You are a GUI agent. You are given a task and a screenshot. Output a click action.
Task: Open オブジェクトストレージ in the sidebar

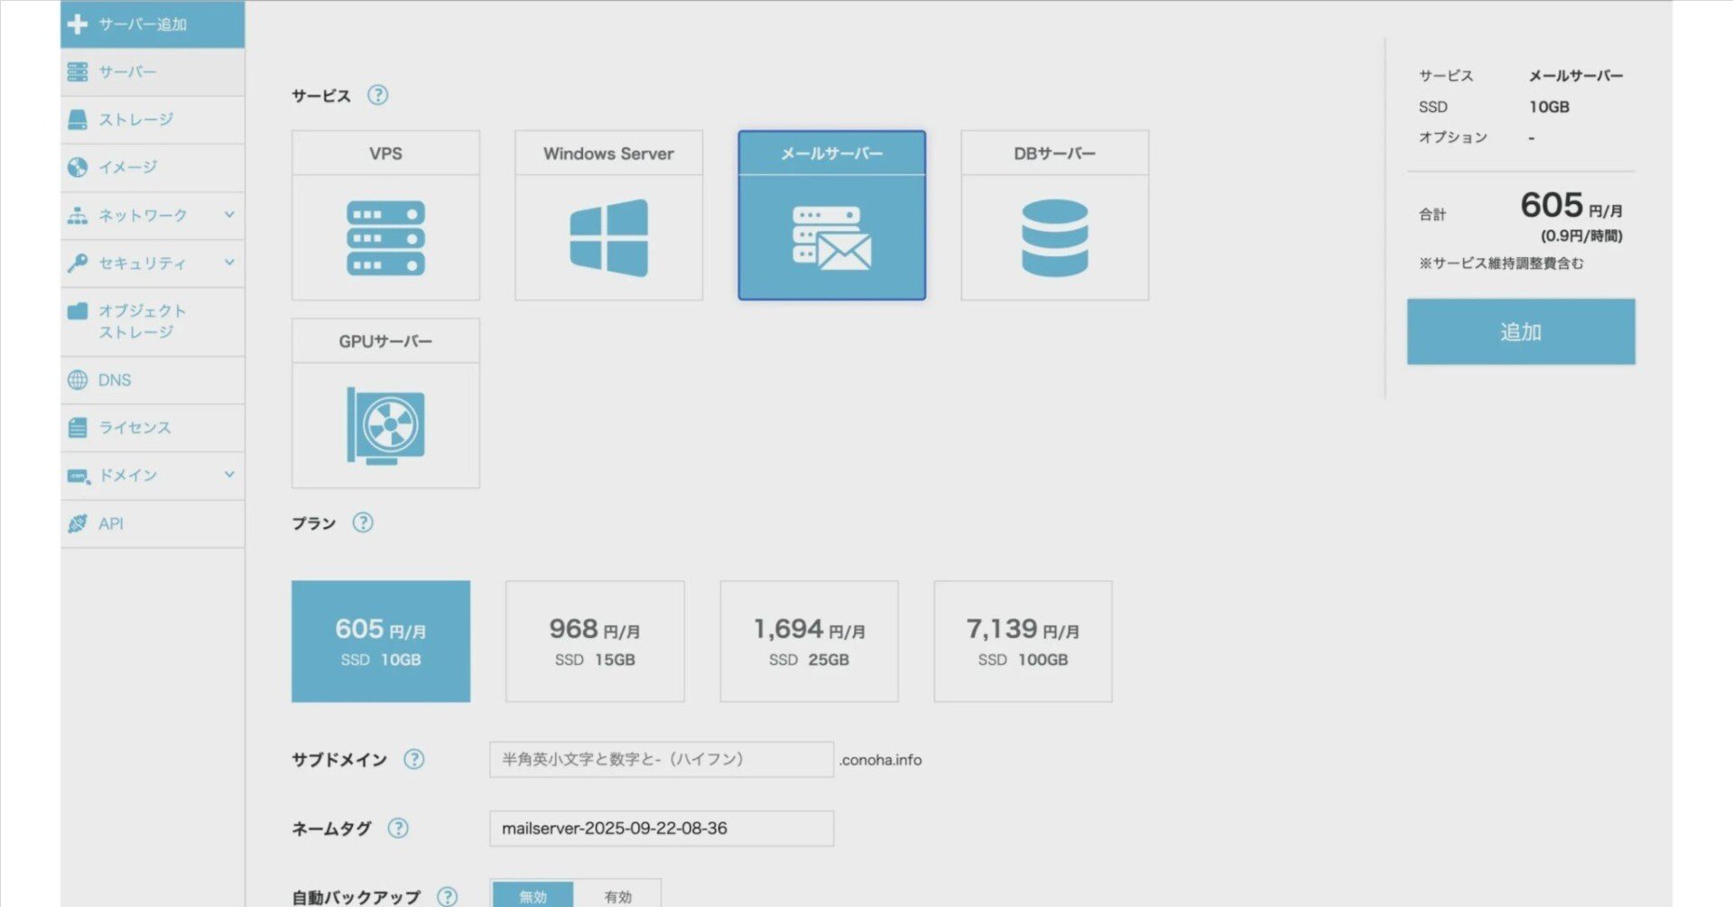pyautogui.click(x=153, y=322)
